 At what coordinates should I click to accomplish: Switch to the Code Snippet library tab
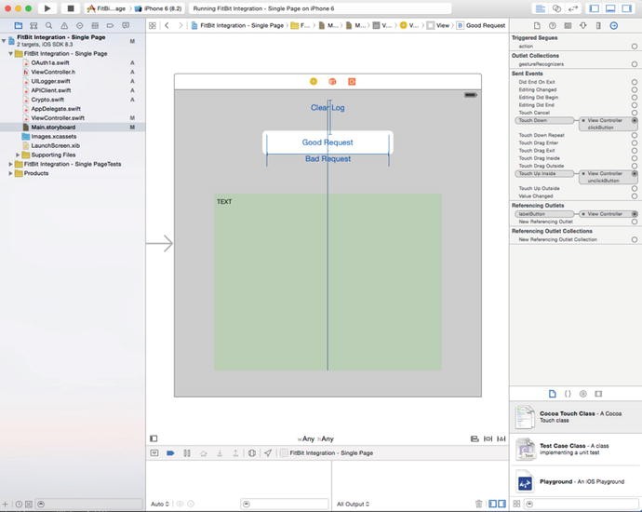coord(568,394)
